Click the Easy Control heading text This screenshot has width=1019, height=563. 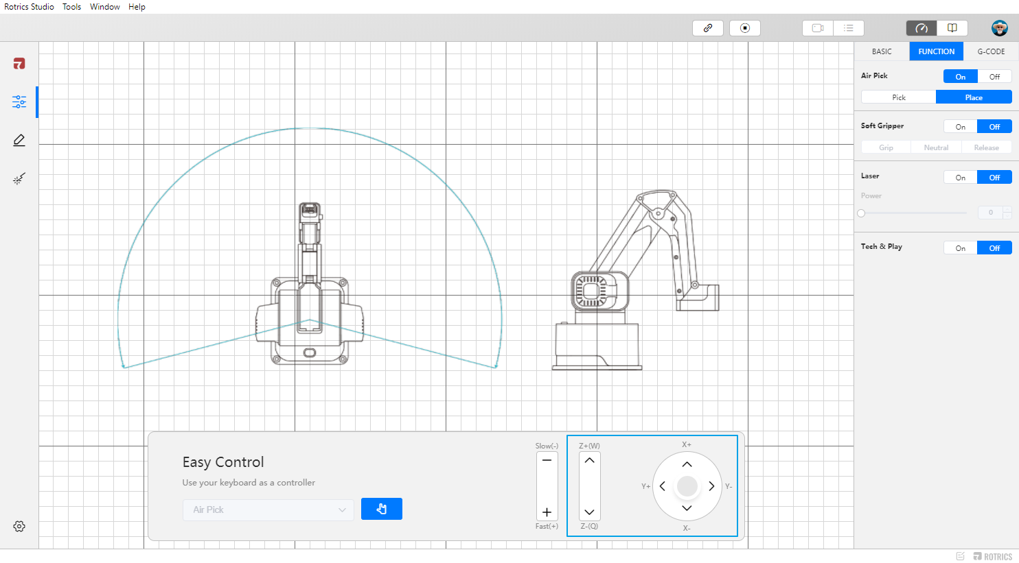pyautogui.click(x=223, y=462)
